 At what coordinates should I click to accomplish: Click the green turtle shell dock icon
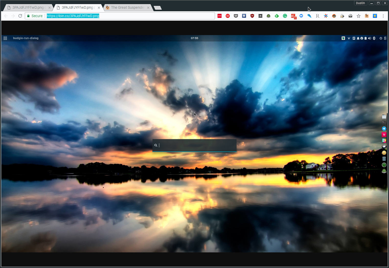[x=384, y=171]
